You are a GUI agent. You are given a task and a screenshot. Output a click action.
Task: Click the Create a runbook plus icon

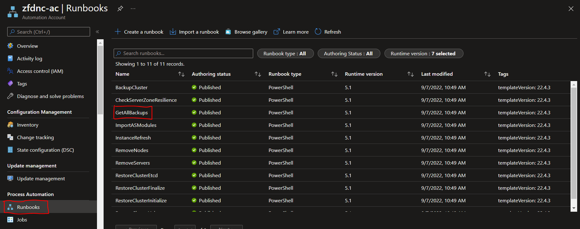coord(118,32)
